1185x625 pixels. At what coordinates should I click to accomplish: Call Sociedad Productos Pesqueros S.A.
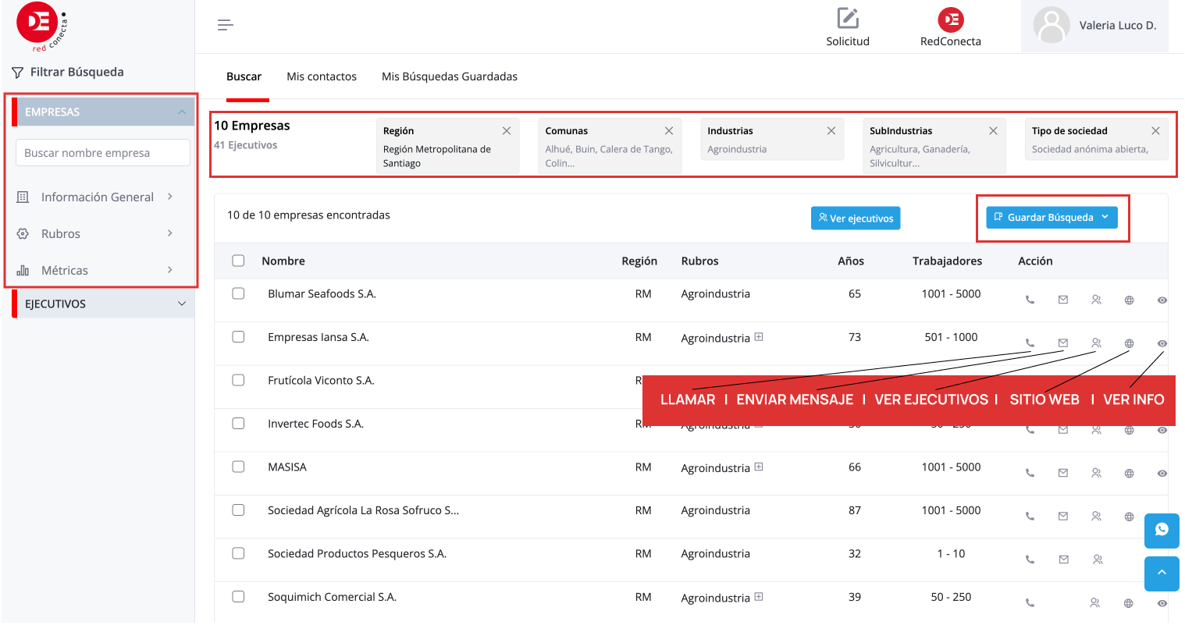coord(1030,559)
